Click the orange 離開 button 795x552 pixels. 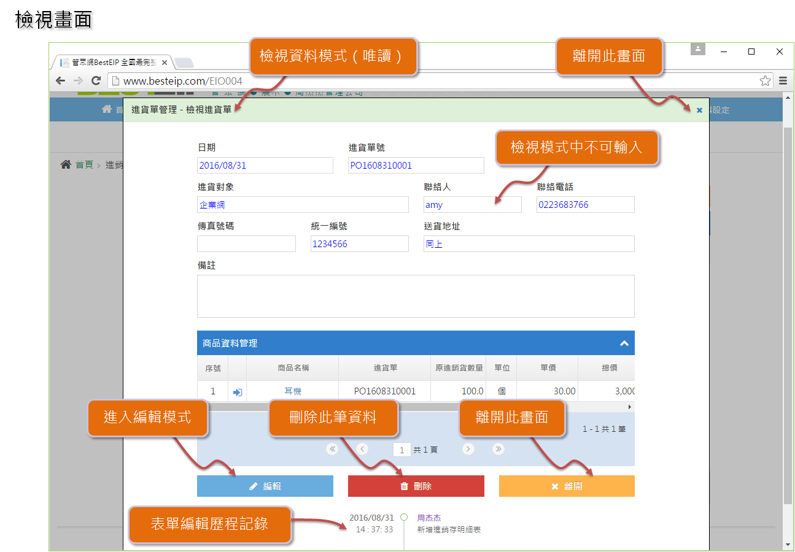click(567, 486)
